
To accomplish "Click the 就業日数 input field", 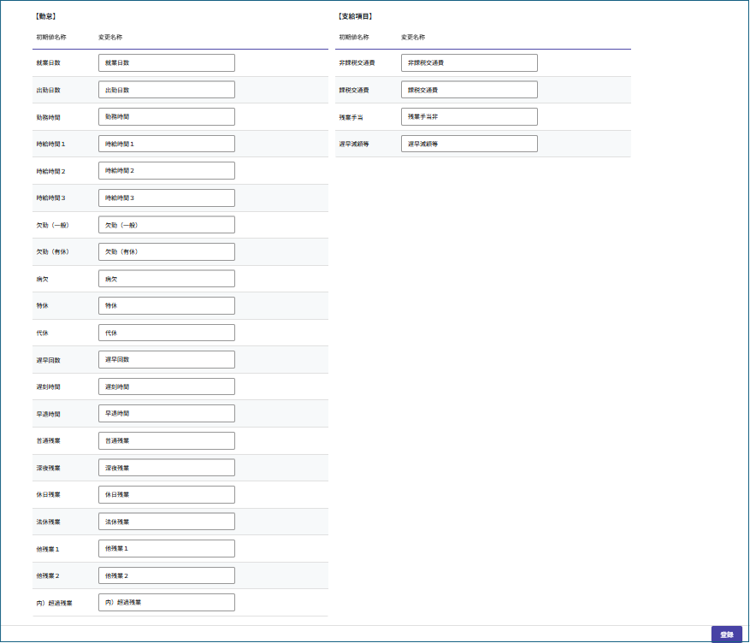I will coord(166,63).
